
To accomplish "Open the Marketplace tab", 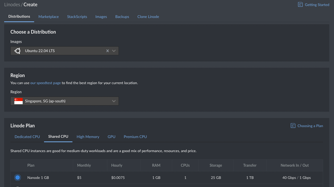I will point(49,17).
